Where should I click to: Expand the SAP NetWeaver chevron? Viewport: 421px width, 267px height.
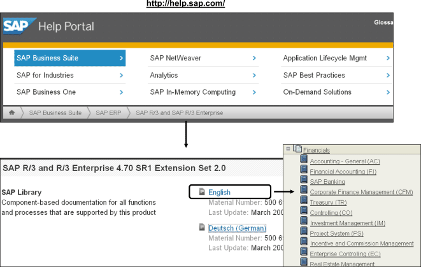(254, 58)
